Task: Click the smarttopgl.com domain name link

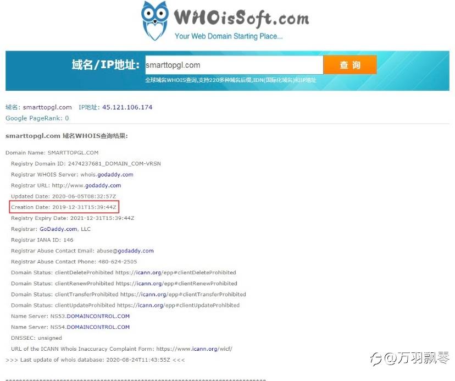Action: click(x=47, y=107)
